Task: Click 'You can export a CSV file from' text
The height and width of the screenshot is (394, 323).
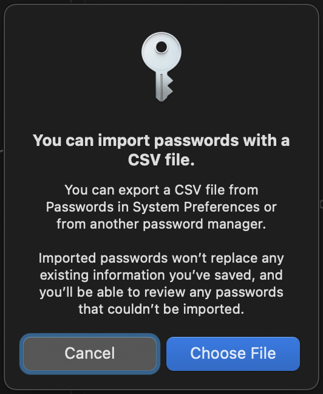Action: point(161,190)
